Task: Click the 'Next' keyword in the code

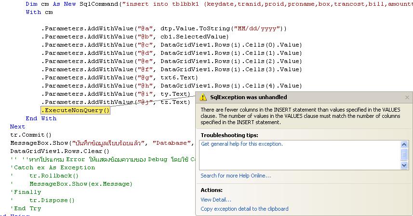Action: pos(17,127)
